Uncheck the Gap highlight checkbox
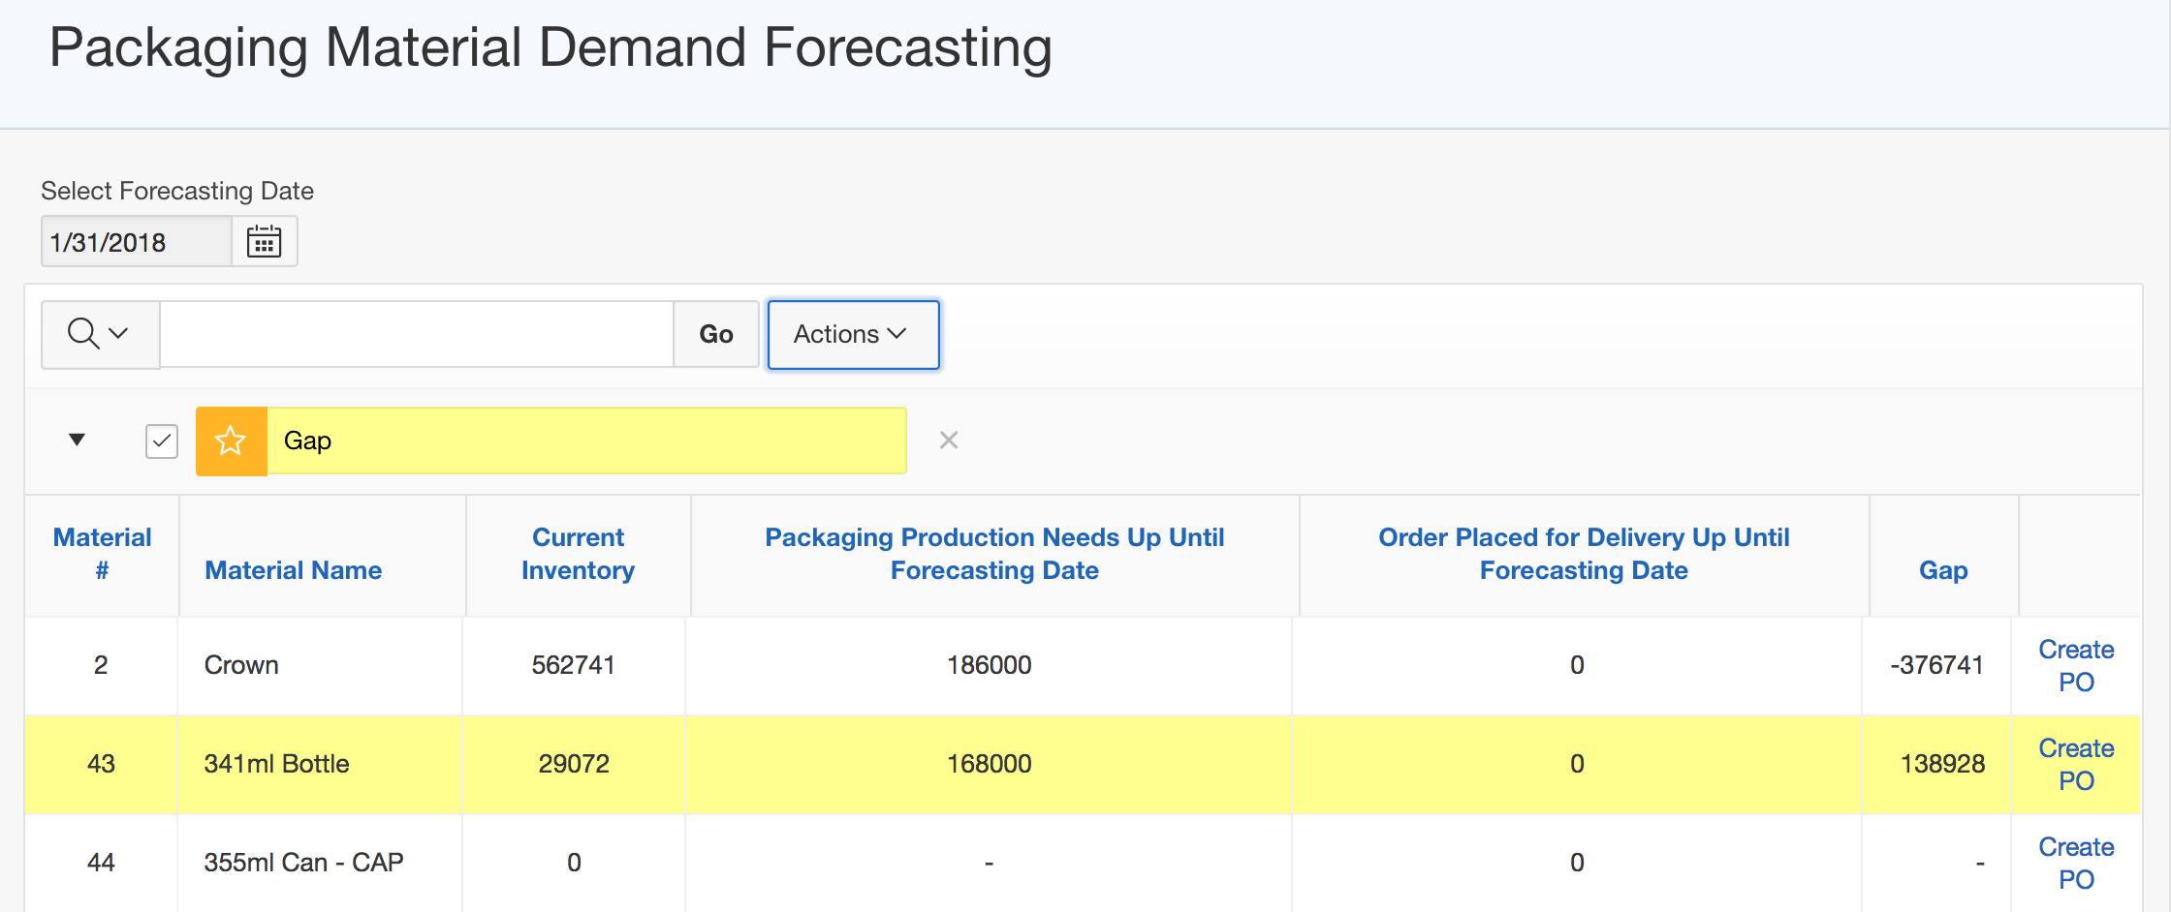Image resolution: width=2171 pixels, height=912 pixels. coord(162,441)
